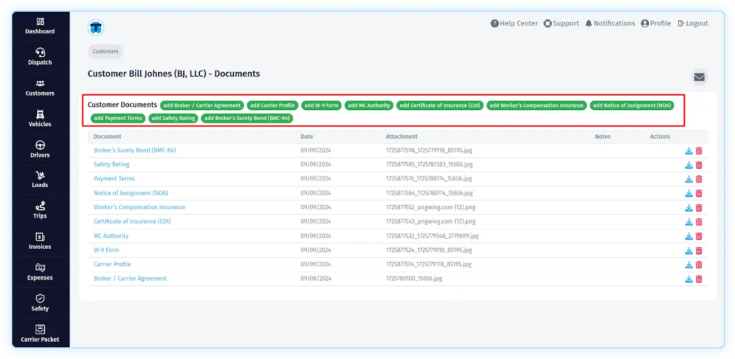Viewport: 735px width, 359px height.
Task: Open Notifications bell in header
Action: (x=610, y=23)
